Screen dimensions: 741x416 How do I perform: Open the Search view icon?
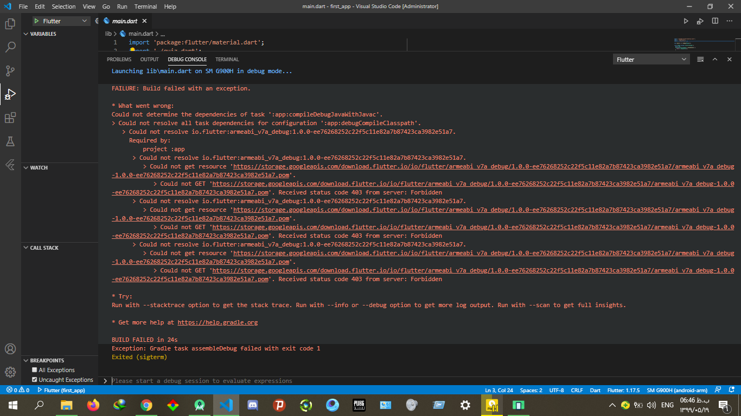10,47
